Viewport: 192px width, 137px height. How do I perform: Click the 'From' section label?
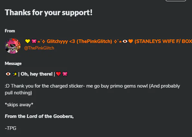(x=10, y=31)
